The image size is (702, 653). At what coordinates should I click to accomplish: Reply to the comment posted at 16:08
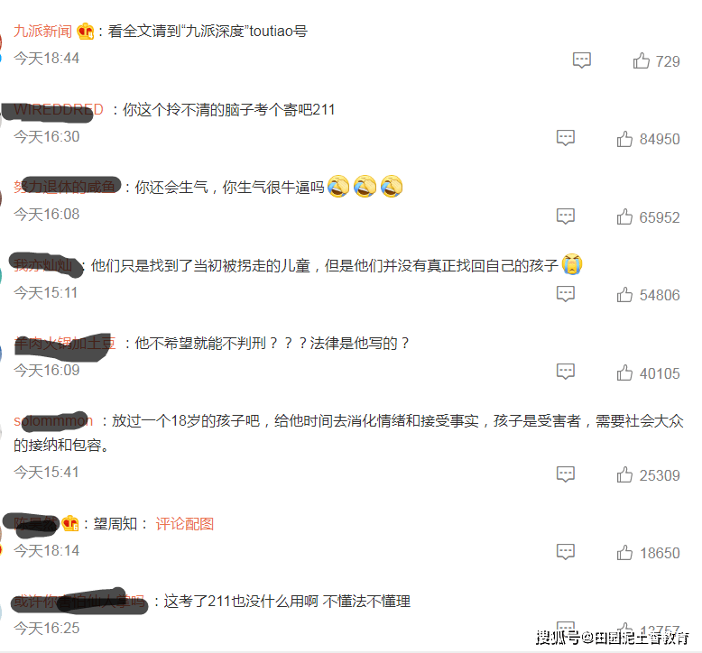pyautogui.click(x=566, y=216)
